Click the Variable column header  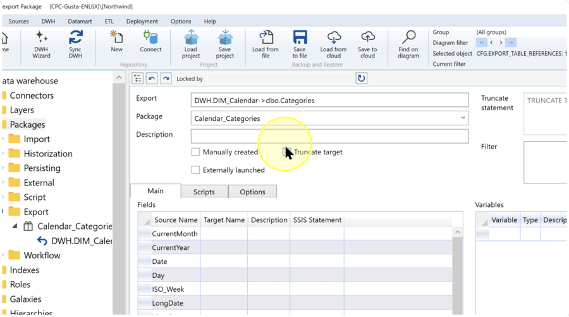(504, 220)
